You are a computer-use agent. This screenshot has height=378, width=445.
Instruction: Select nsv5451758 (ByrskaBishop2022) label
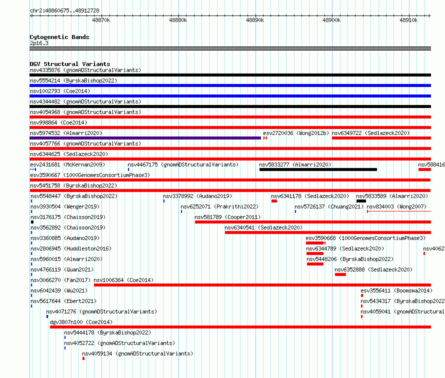pos(73,185)
